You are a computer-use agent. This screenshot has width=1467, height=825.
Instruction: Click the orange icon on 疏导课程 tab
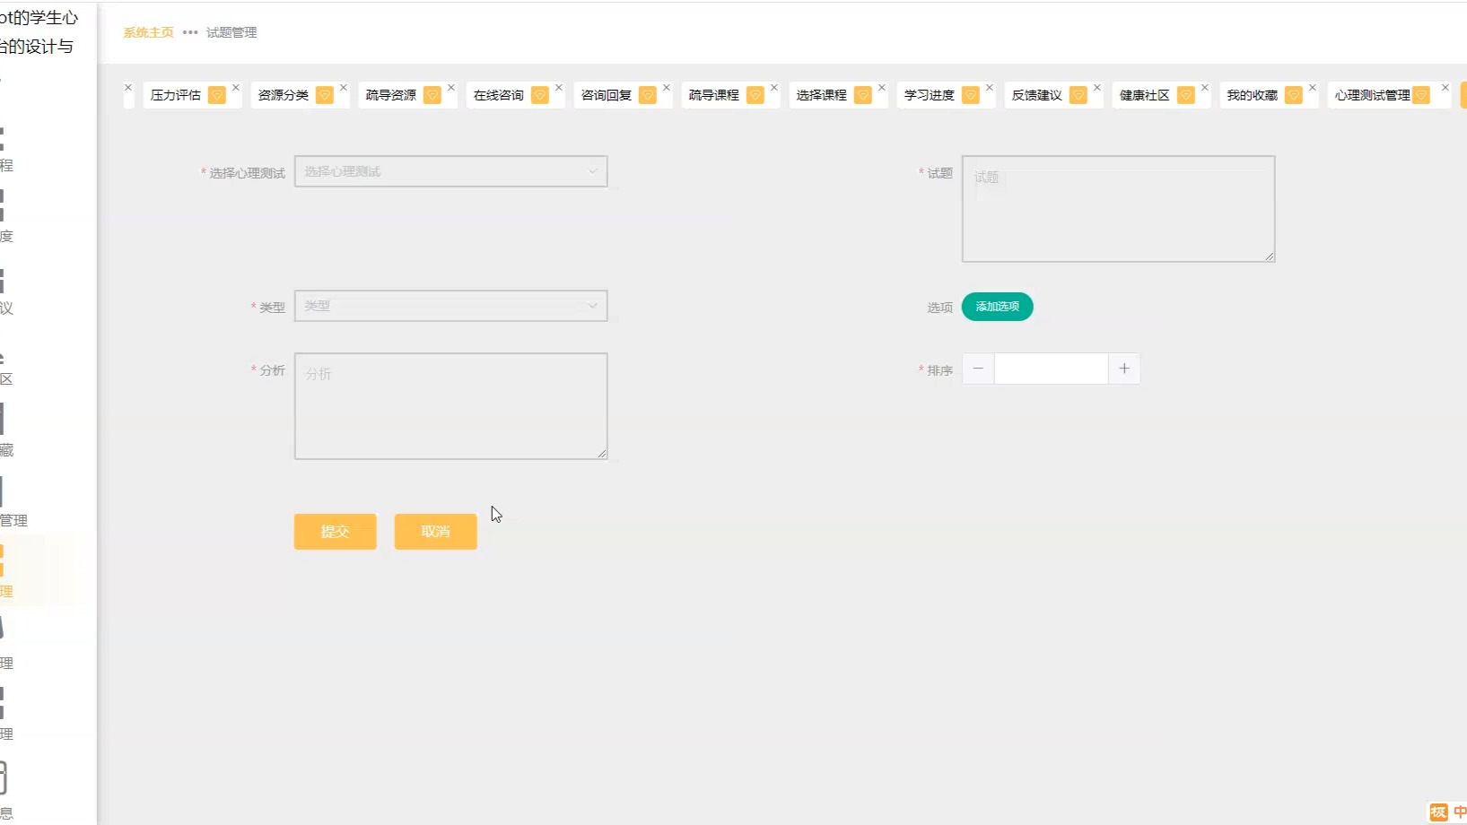[755, 95]
